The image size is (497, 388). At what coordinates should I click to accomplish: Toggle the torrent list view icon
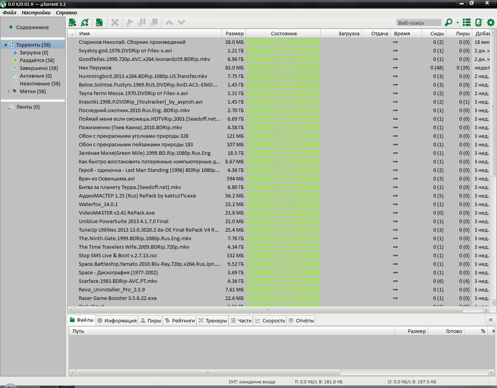tap(467, 23)
